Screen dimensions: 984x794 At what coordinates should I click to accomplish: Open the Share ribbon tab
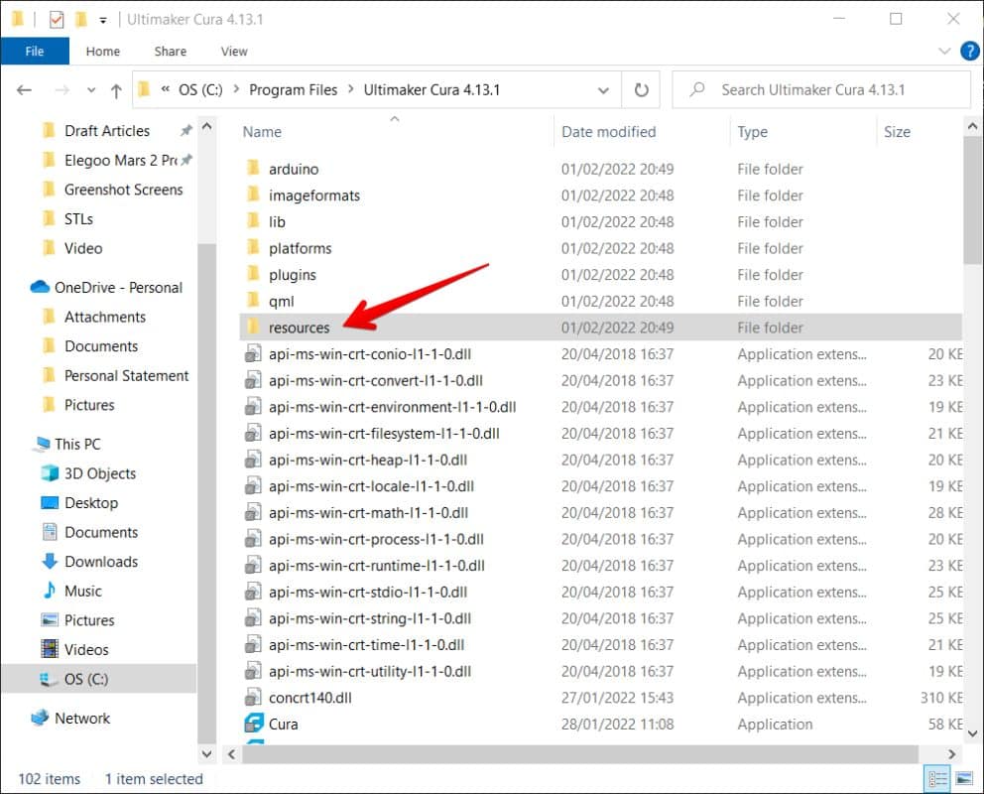click(170, 52)
